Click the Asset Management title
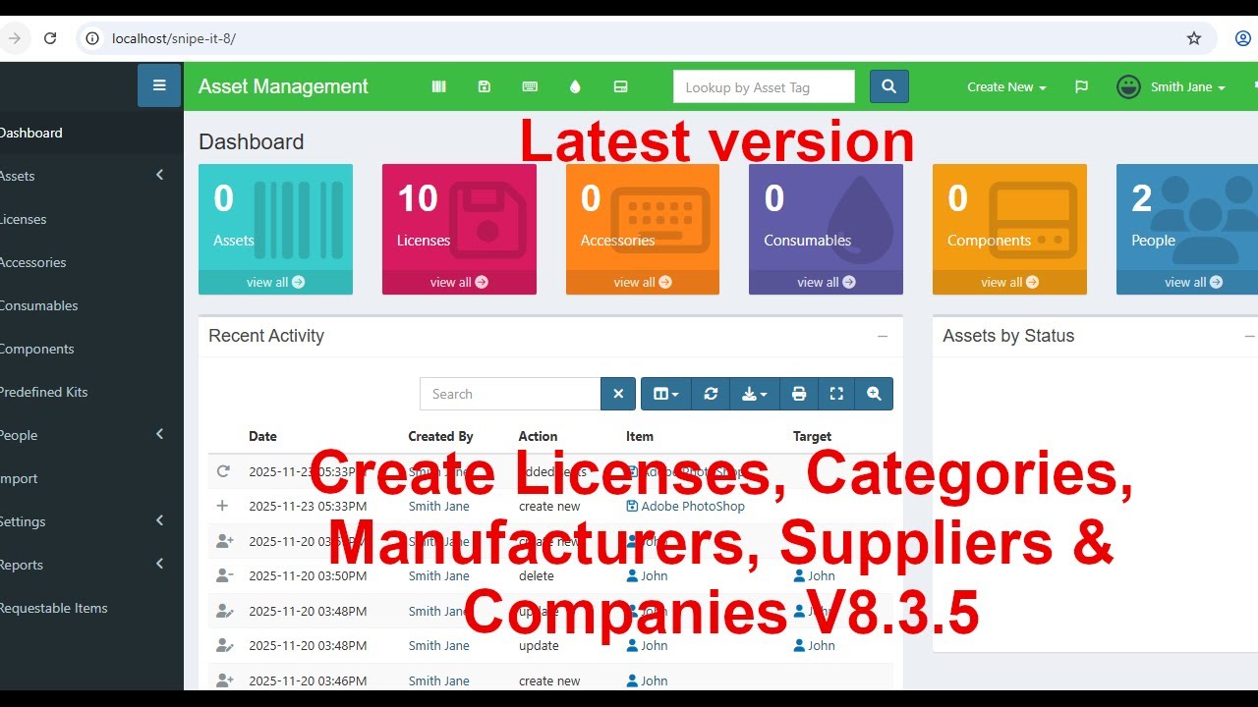The width and height of the screenshot is (1258, 707). click(x=283, y=86)
